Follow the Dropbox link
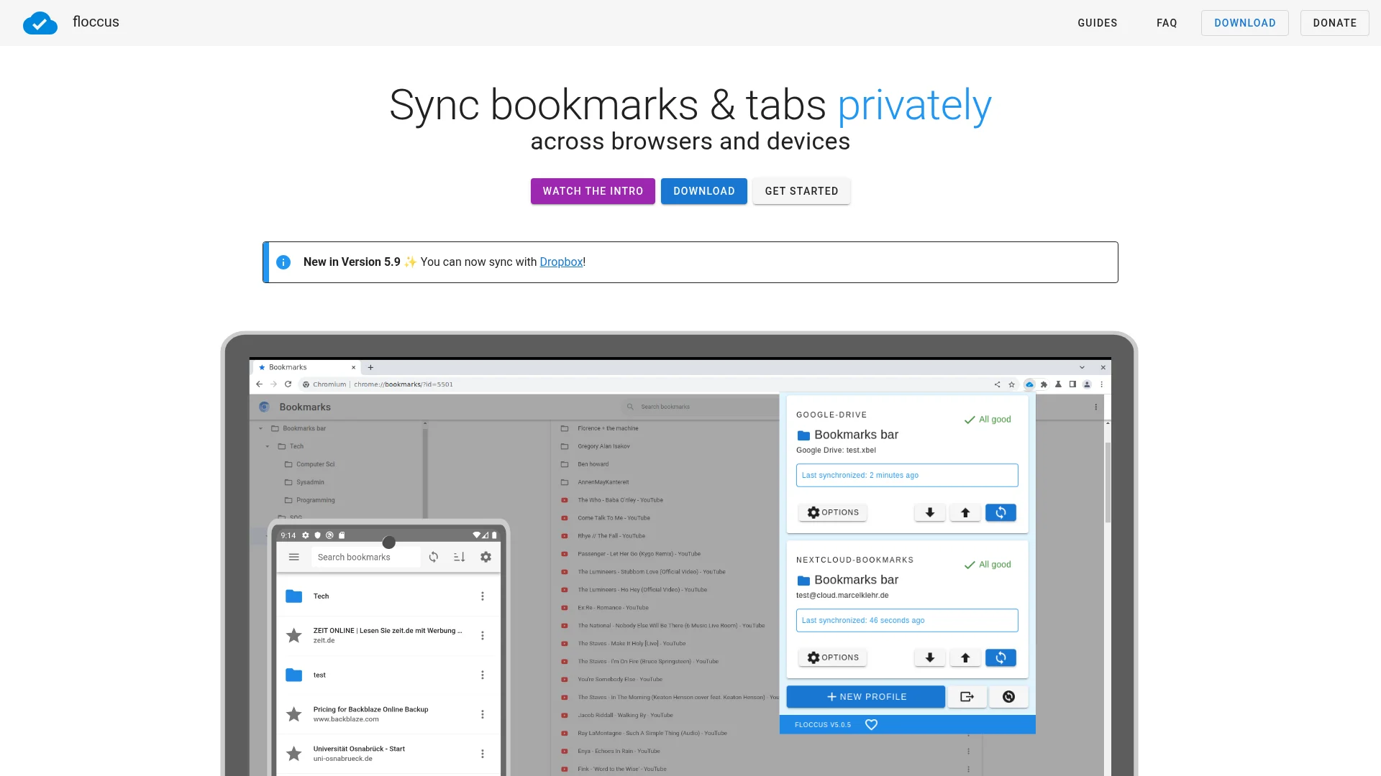The width and height of the screenshot is (1381, 776). coord(561,262)
